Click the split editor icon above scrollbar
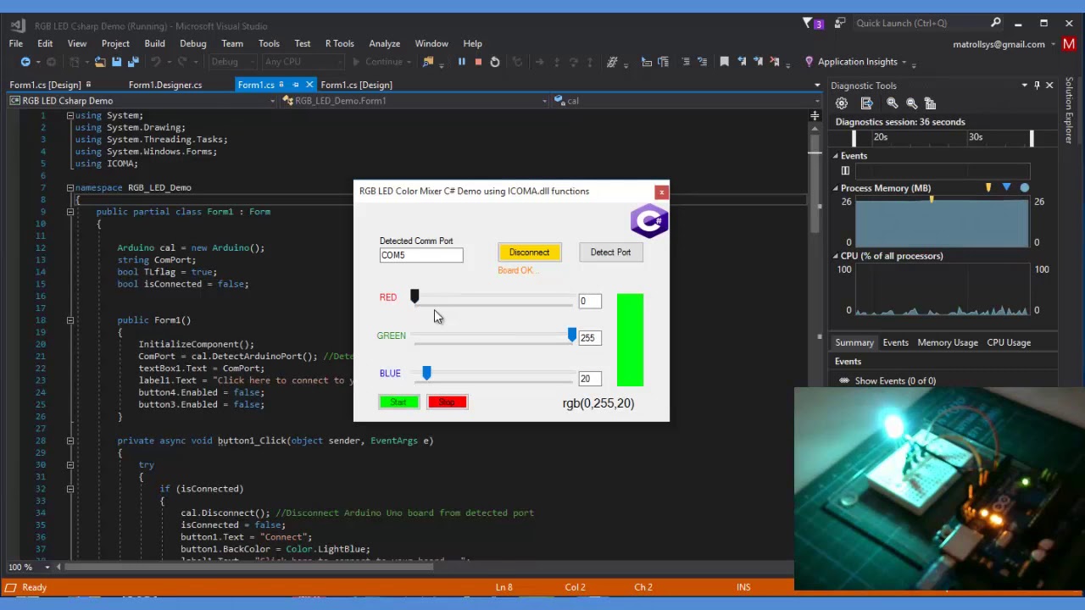 815,115
